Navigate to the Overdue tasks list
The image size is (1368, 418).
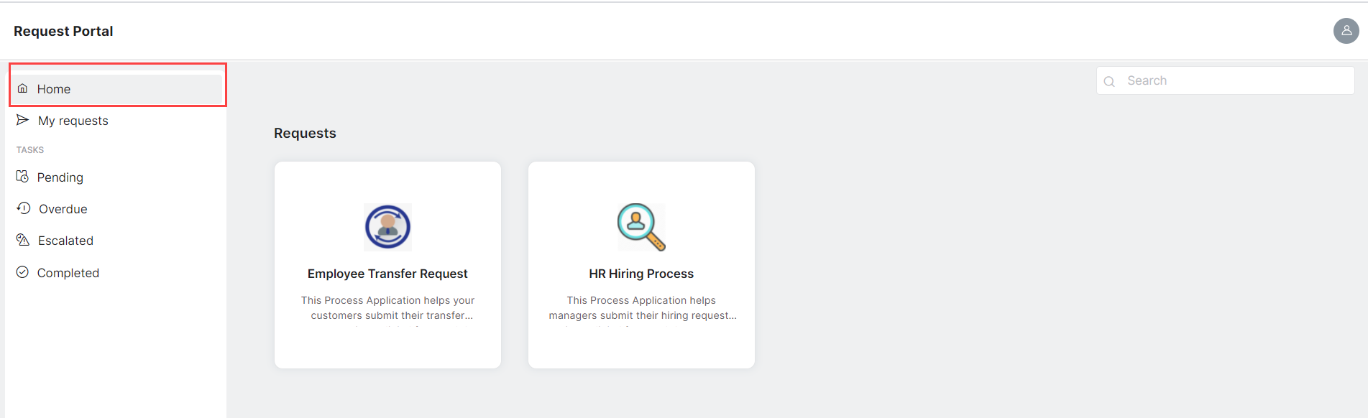coord(62,208)
